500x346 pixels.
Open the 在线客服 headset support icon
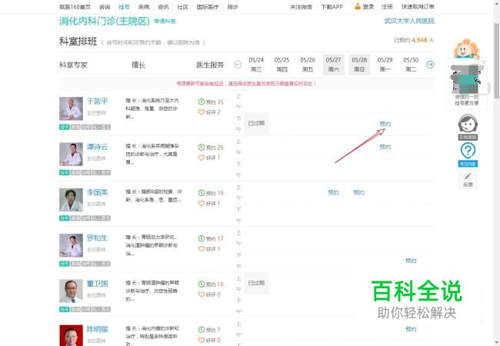point(468,127)
